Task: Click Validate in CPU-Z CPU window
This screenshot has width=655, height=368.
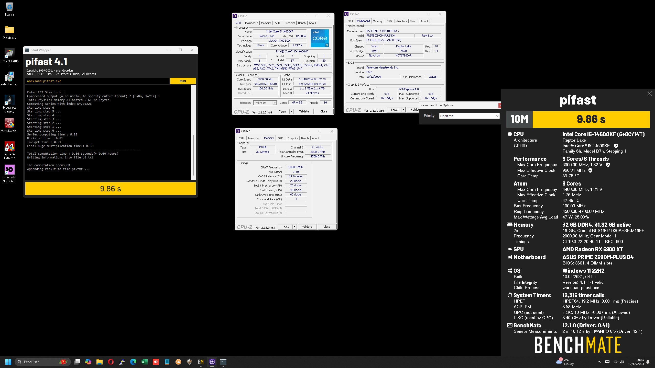Action: point(304,111)
